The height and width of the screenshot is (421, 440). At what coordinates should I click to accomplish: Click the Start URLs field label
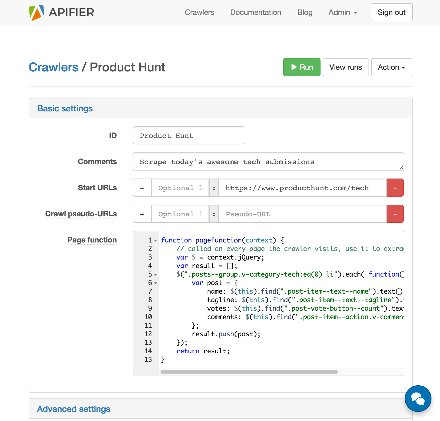(97, 188)
